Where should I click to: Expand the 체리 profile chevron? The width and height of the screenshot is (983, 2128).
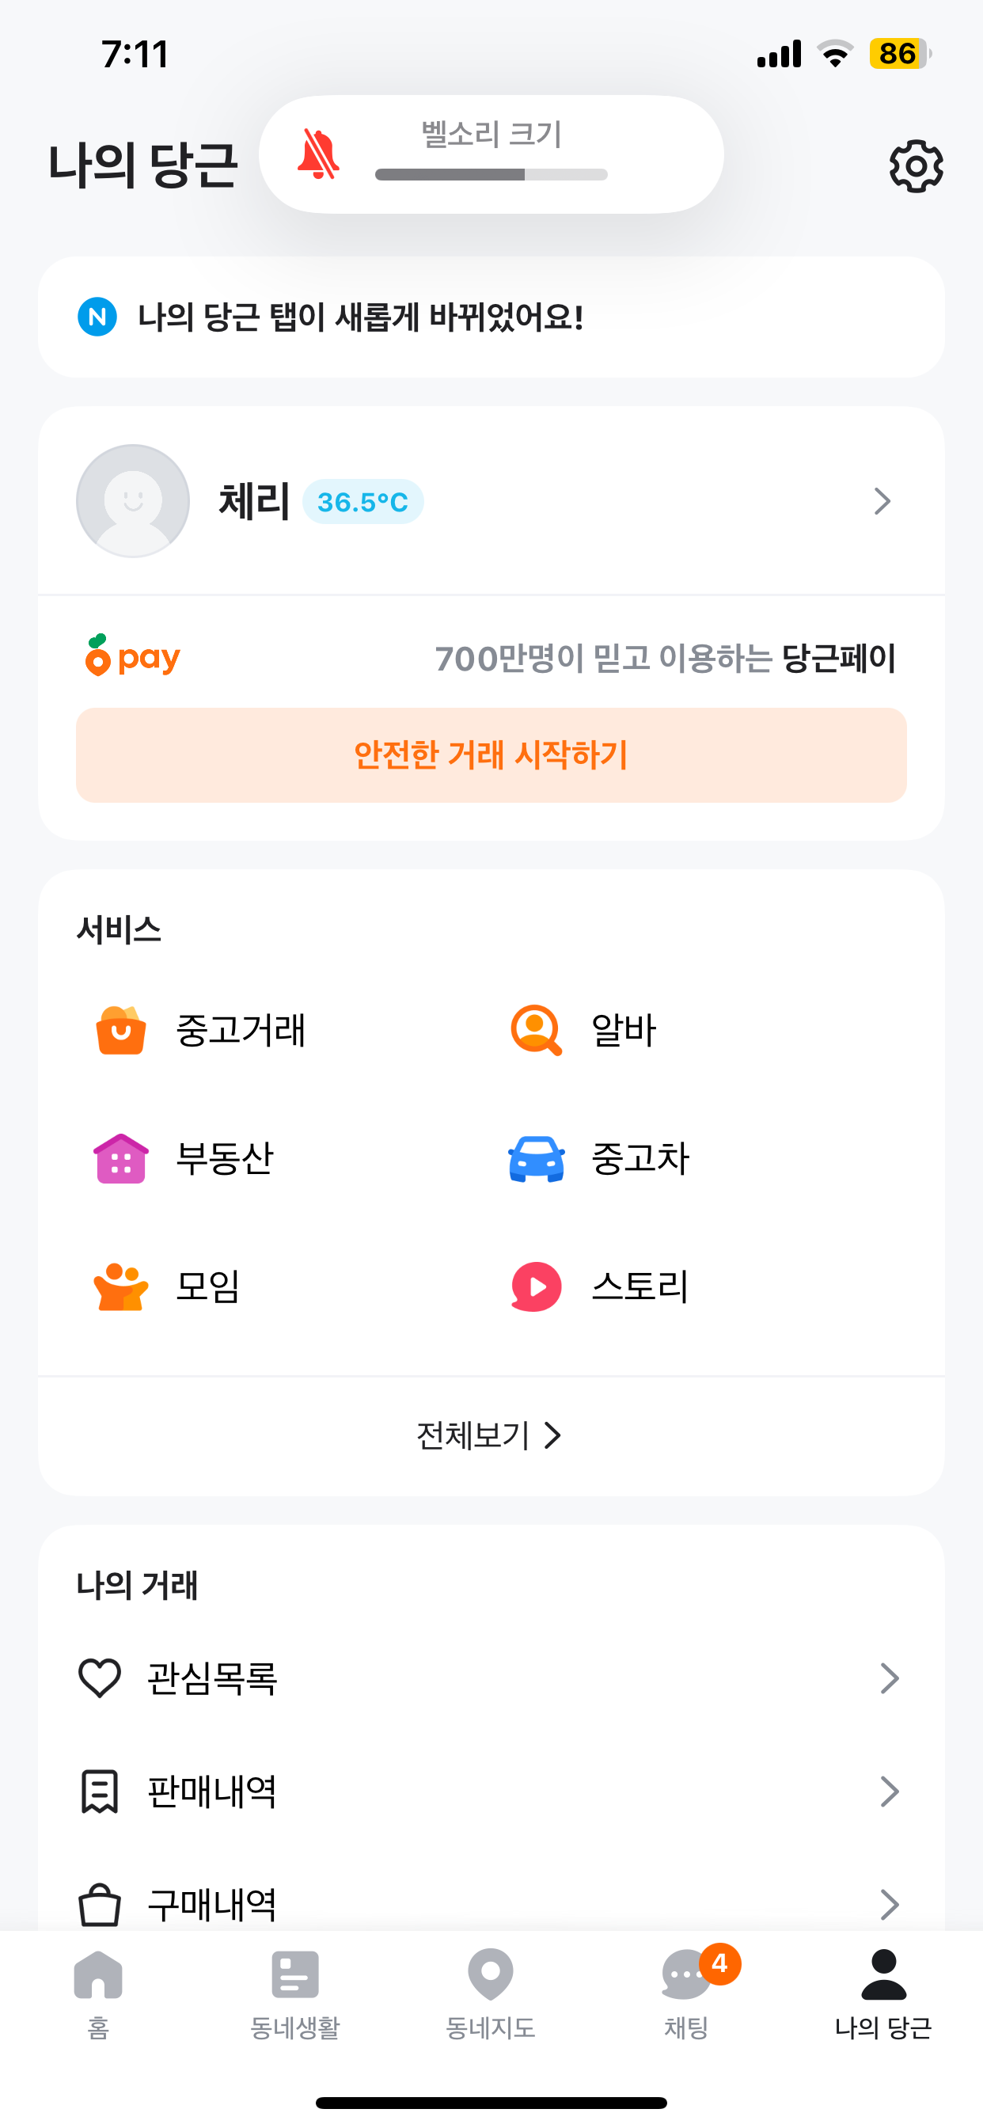point(882,500)
